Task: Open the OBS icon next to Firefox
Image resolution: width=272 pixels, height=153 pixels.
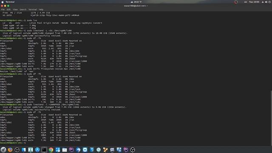Action: [x=17, y=150]
